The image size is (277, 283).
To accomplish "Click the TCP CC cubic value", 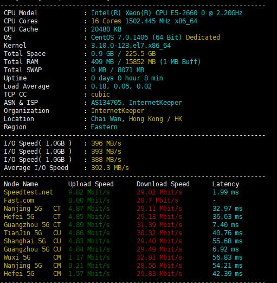I will (x=100, y=95).
